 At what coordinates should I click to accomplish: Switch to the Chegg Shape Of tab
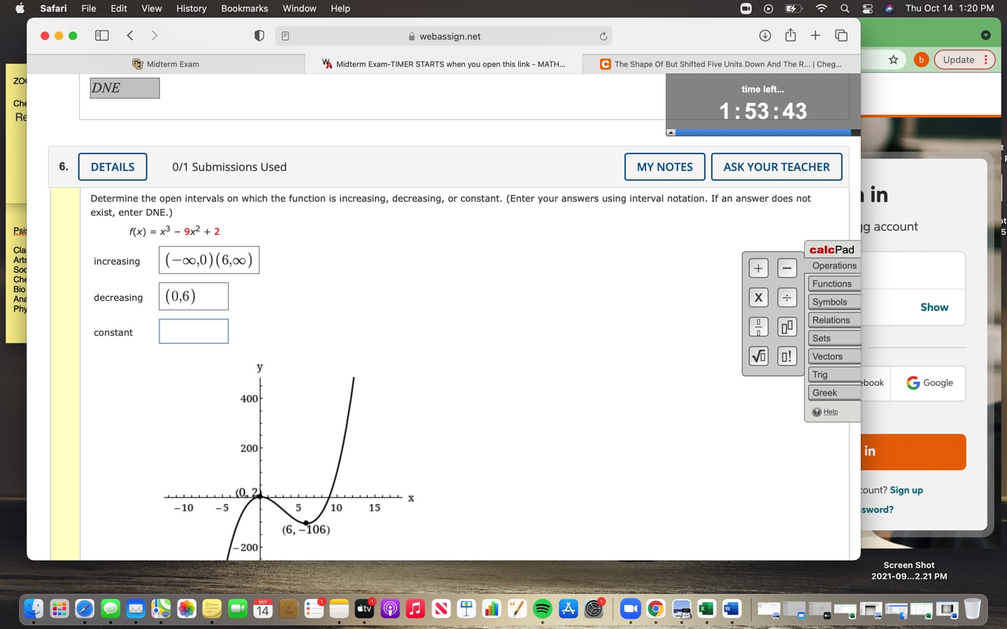721,64
